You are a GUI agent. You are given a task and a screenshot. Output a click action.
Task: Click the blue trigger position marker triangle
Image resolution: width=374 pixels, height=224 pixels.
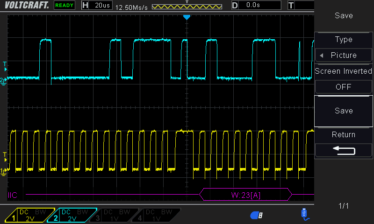tap(187, 17)
